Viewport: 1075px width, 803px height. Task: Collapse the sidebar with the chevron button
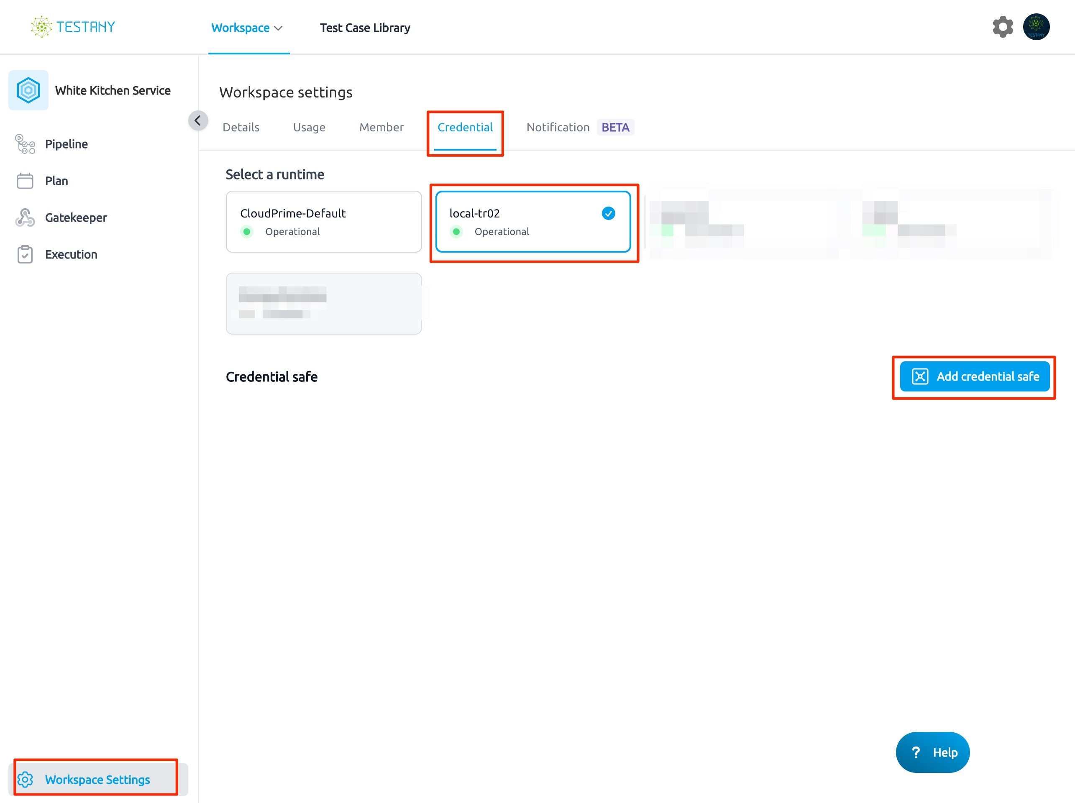click(x=198, y=120)
